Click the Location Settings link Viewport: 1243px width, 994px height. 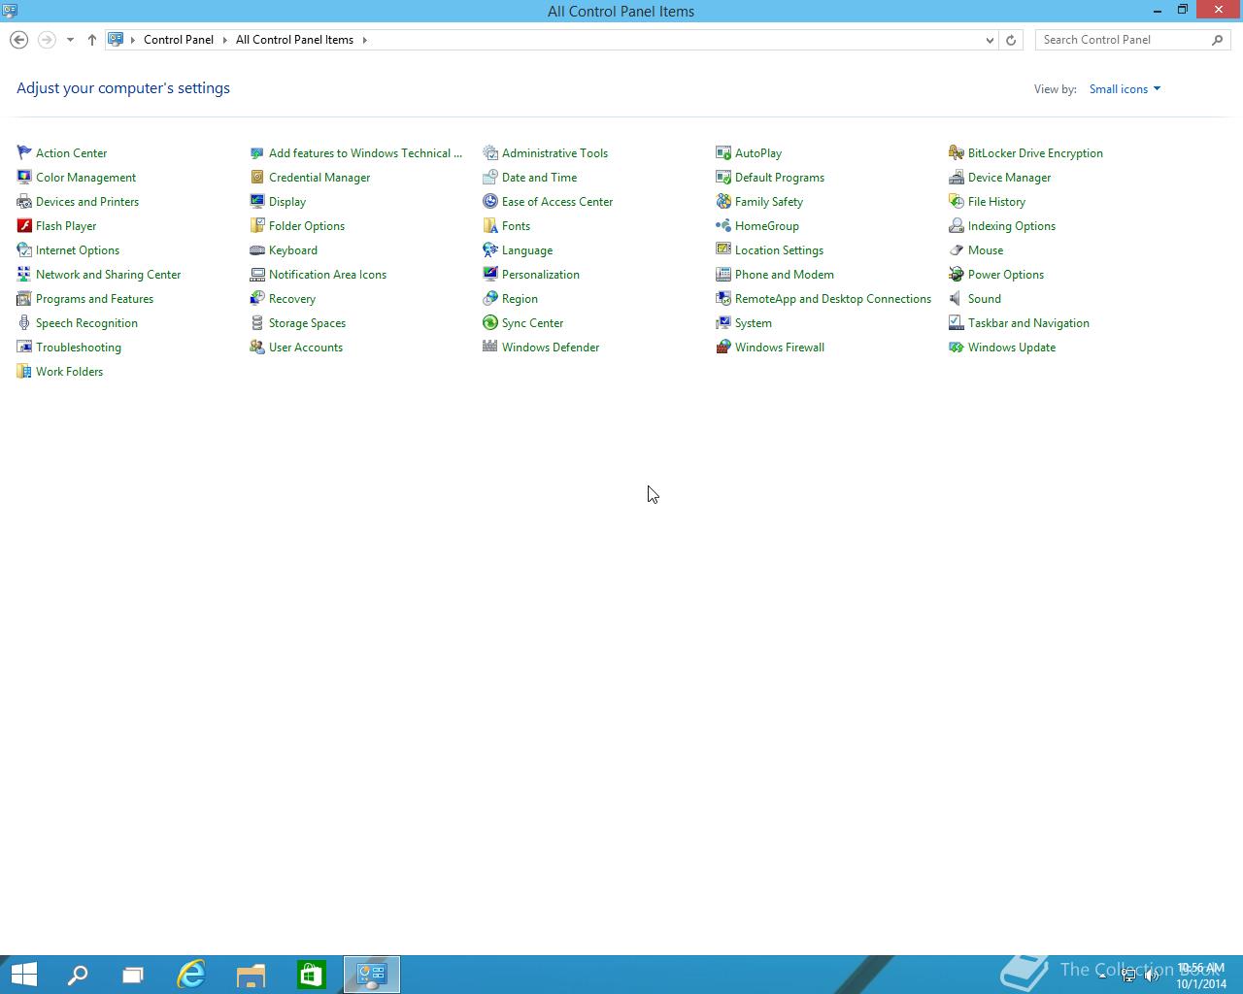click(x=779, y=250)
